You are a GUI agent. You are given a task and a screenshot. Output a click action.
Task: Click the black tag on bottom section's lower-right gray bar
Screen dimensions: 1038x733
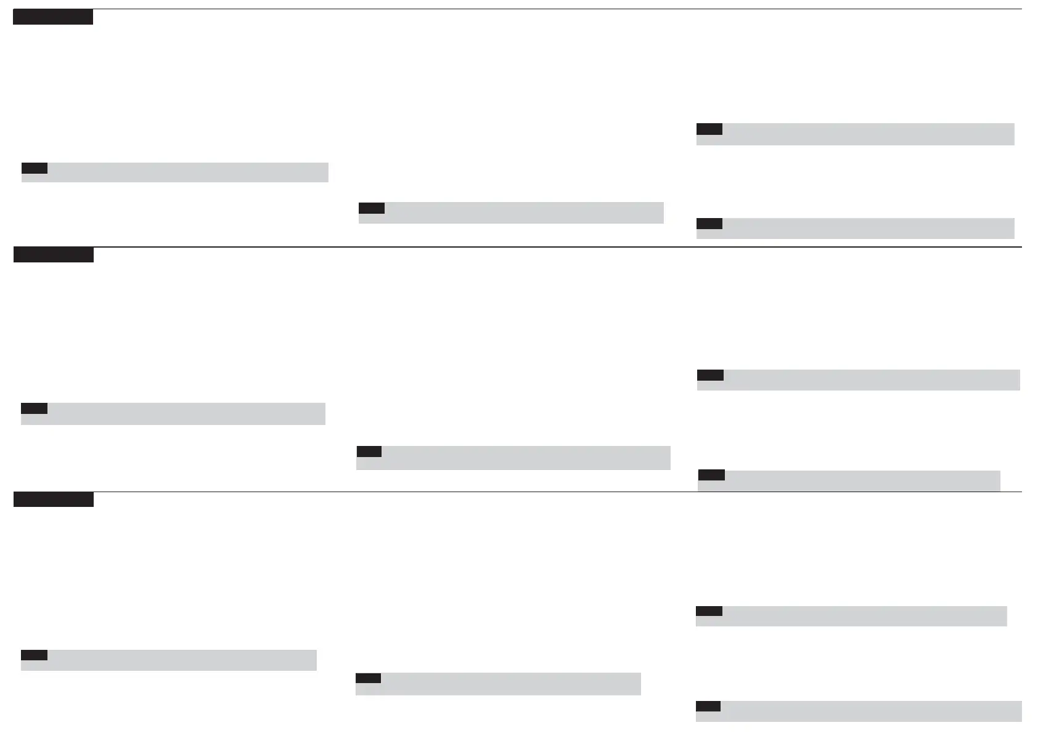(x=708, y=706)
